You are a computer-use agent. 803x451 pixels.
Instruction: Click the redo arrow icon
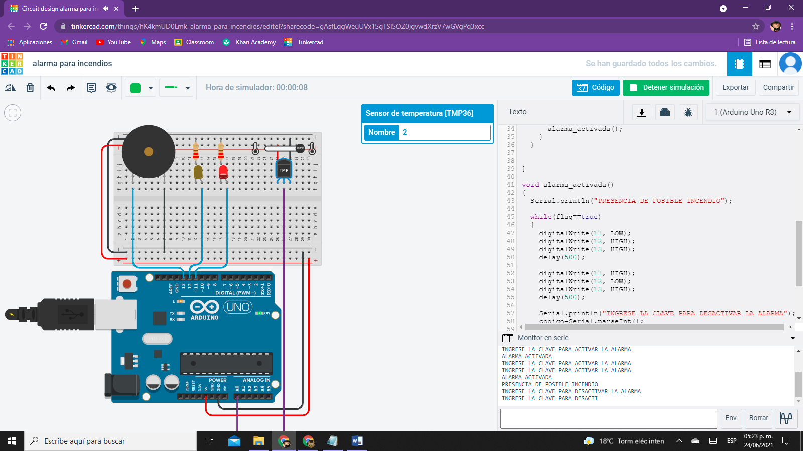[71, 88]
